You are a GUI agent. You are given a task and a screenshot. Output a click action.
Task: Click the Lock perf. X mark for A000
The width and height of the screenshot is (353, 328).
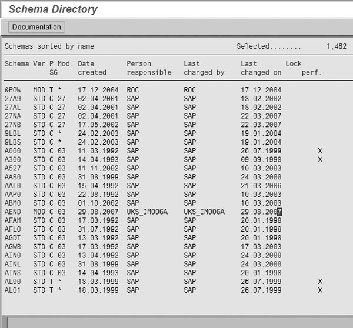(x=320, y=150)
